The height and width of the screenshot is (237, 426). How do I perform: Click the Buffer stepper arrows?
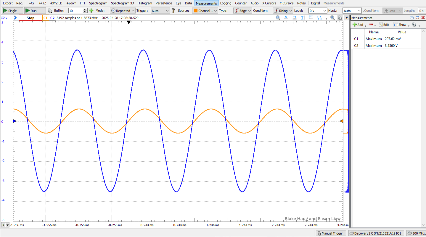click(85, 11)
